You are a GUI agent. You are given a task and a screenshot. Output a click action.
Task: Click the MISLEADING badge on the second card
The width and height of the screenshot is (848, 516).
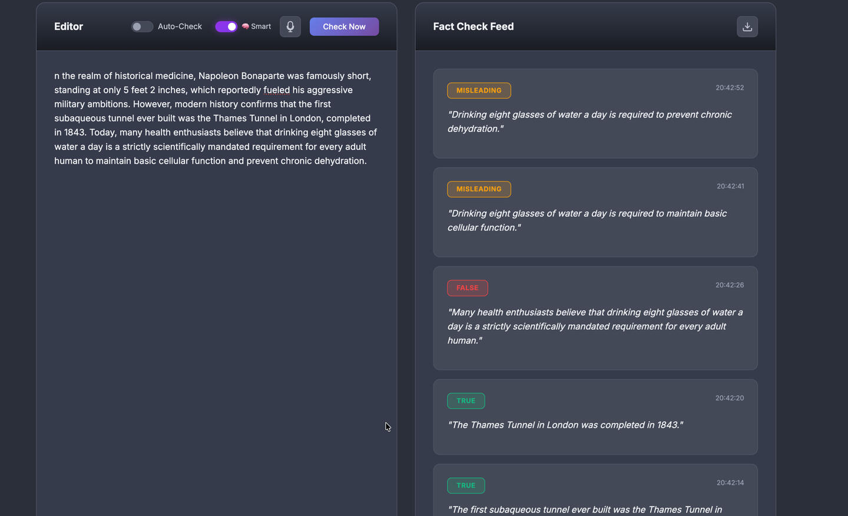click(x=479, y=189)
